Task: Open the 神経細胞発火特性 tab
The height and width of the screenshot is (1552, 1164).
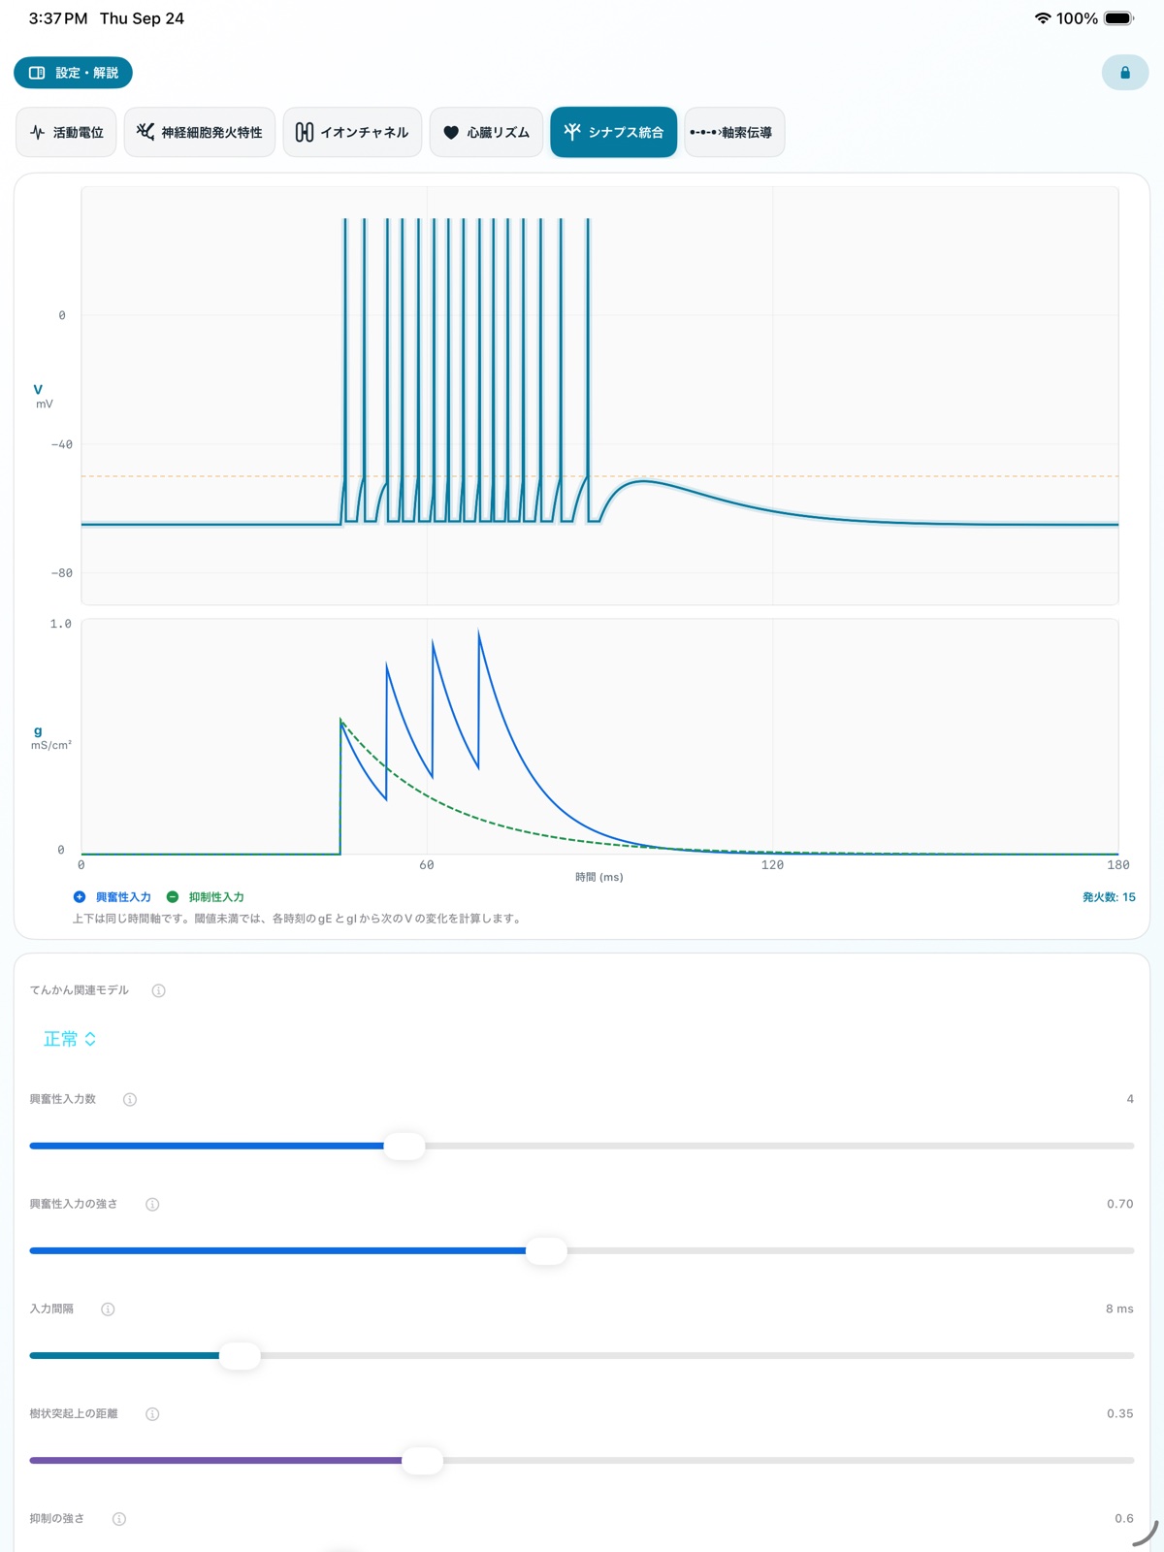Action: pos(200,132)
